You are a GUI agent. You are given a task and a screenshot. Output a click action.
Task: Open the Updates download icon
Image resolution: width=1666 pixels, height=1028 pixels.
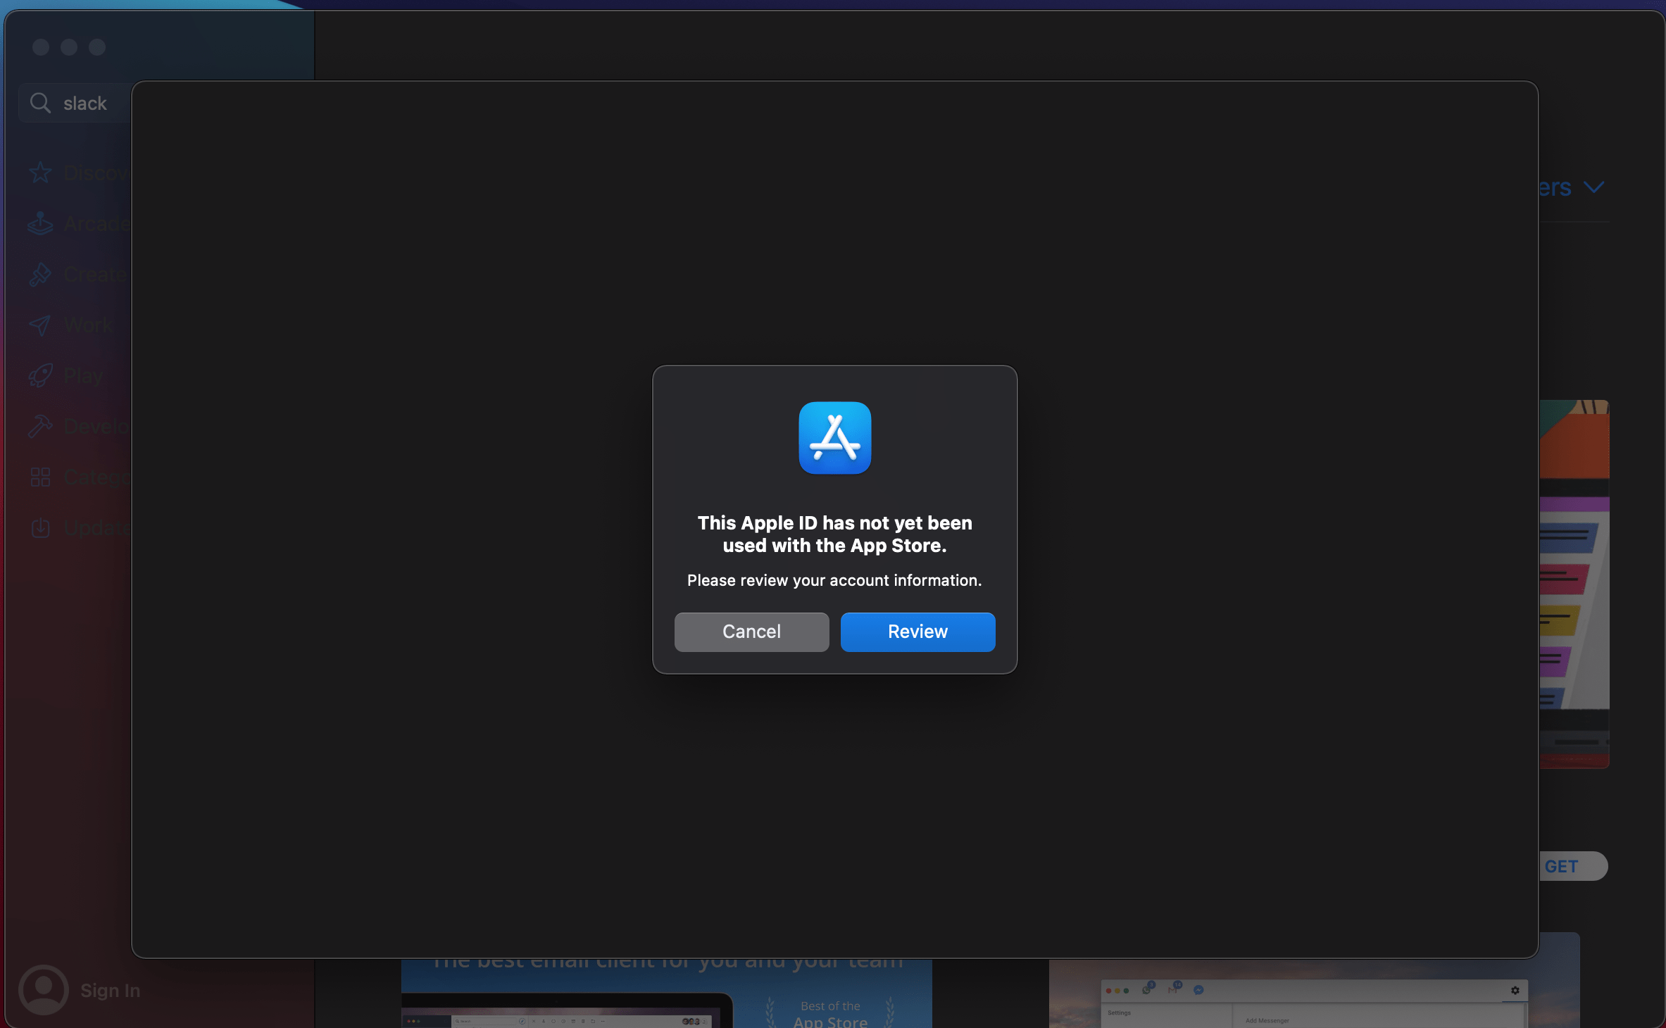pyautogui.click(x=40, y=527)
